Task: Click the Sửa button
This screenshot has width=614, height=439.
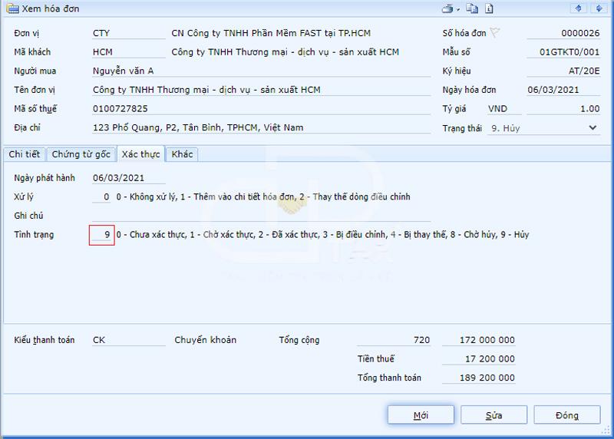Action: [494, 415]
